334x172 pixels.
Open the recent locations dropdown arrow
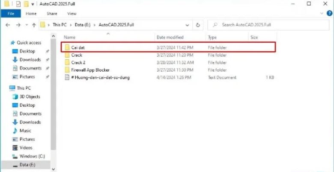27,25
